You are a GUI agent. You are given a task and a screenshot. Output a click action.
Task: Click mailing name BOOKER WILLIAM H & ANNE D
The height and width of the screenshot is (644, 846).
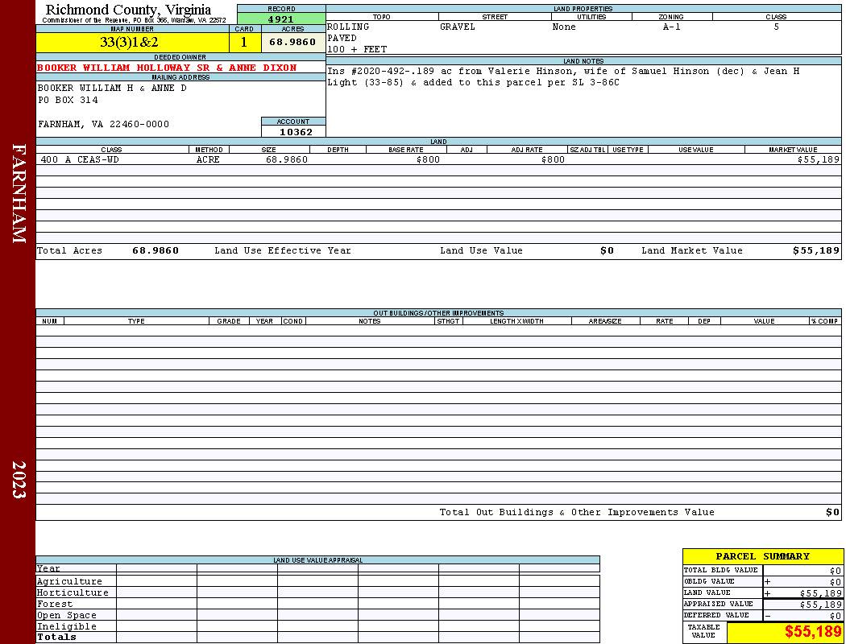point(112,88)
